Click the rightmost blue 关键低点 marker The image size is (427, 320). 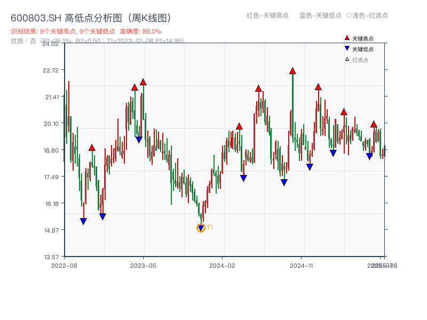(x=369, y=156)
